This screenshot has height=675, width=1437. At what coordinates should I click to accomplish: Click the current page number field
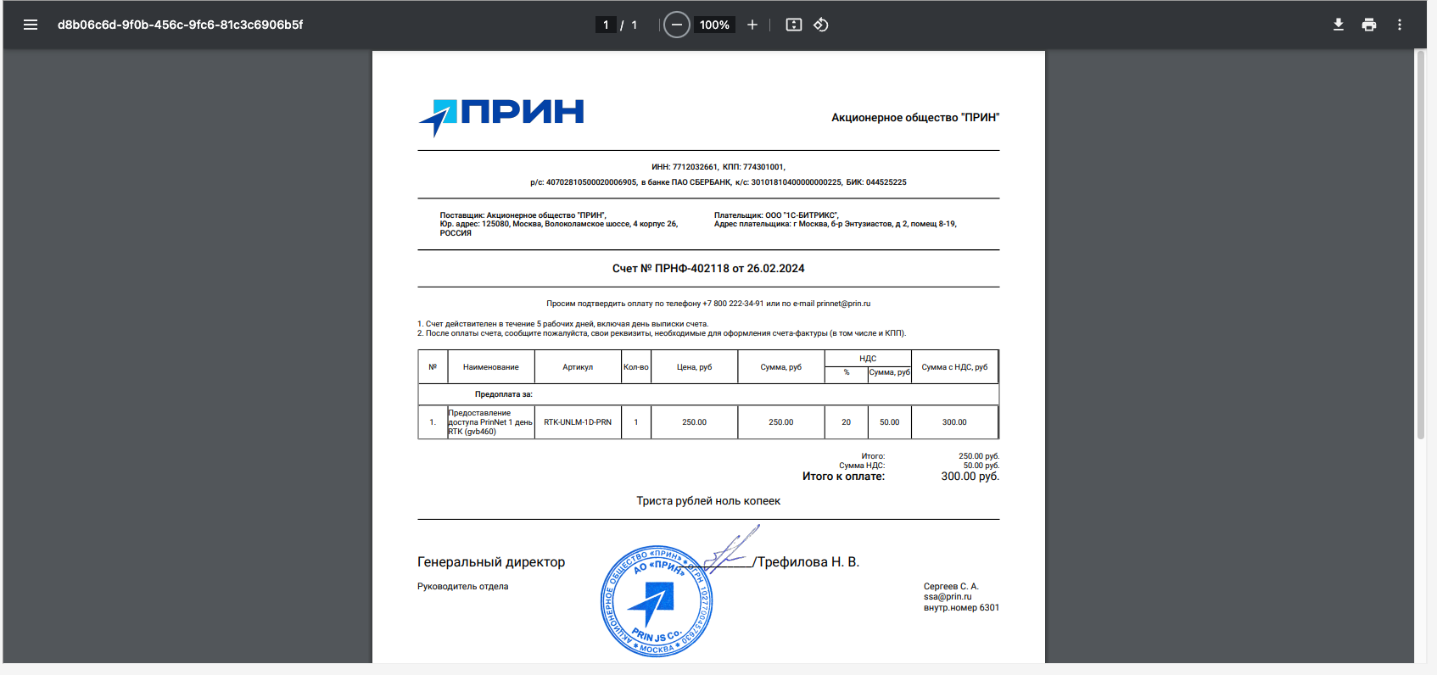(606, 25)
